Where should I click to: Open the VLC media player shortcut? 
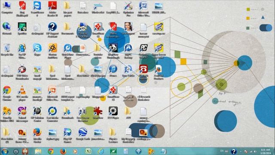[22, 93]
